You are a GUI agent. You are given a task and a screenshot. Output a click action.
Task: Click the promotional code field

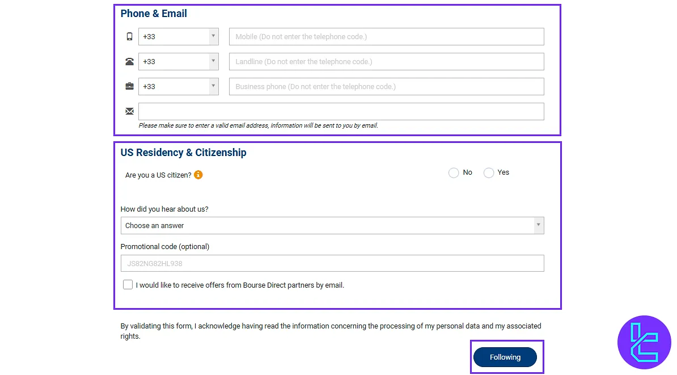332,263
